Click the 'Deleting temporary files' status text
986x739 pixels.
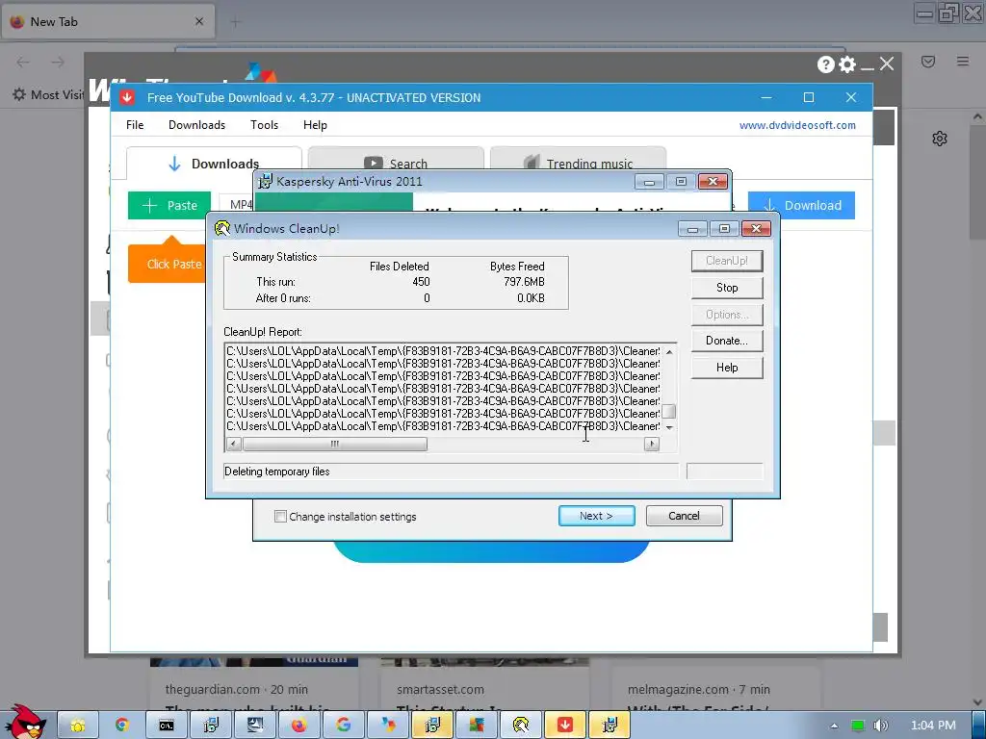click(276, 471)
